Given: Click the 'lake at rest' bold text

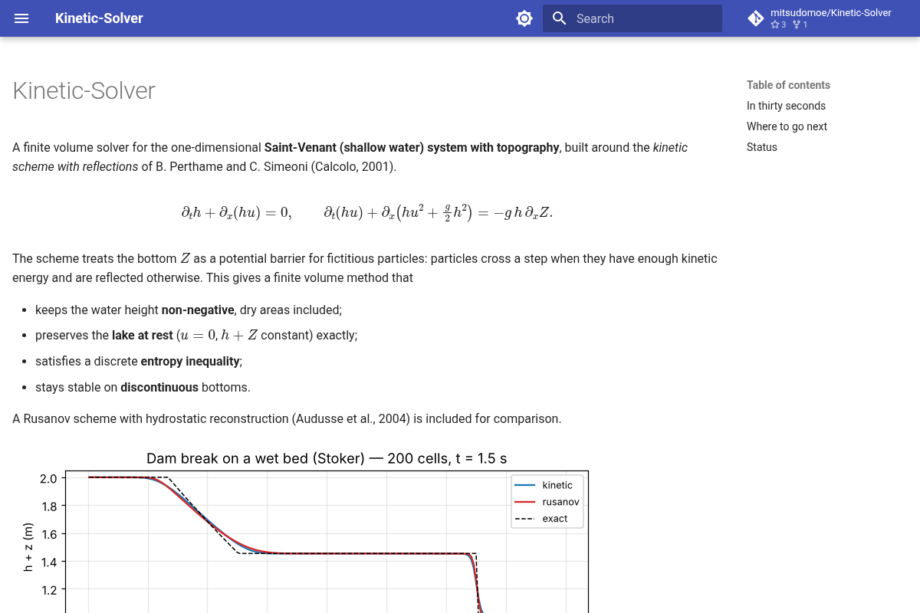Looking at the screenshot, I should point(143,335).
